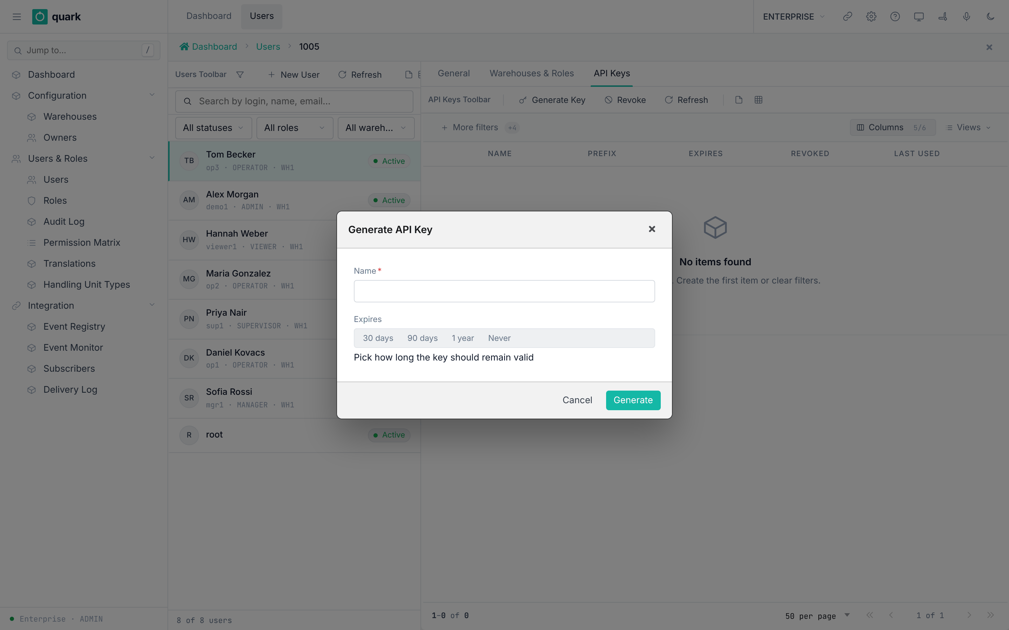Open the help question mark icon
1009x630 pixels.
[x=895, y=17]
